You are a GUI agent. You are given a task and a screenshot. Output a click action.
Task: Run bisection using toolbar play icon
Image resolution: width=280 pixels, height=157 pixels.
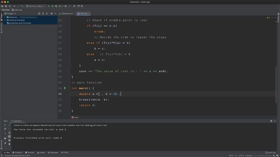pyautogui.click(x=49, y=6)
